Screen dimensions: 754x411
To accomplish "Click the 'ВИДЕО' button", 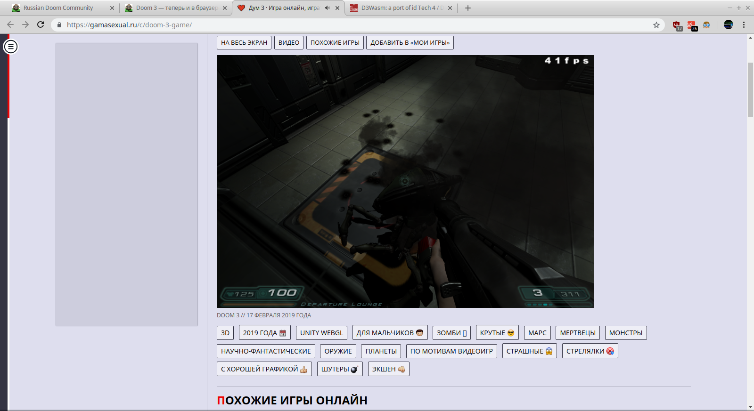I will (x=289, y=42).
